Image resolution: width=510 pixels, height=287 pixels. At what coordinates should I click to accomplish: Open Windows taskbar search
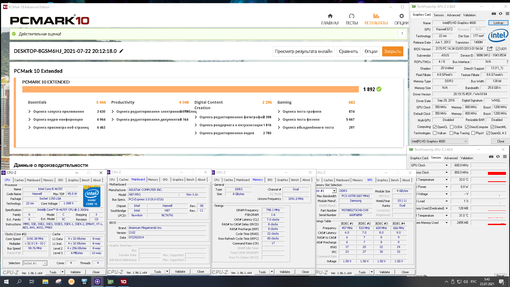[x=19, y=282]
